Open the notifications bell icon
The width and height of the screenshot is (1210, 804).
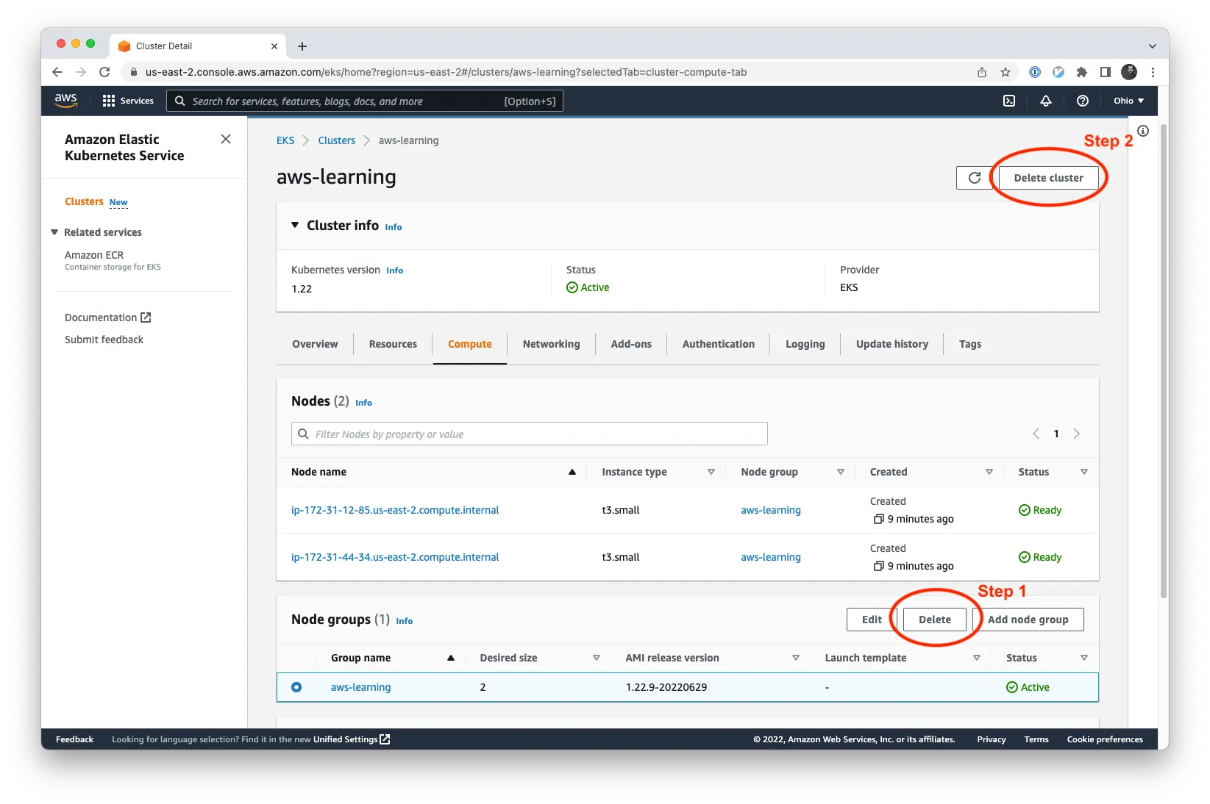click(1045, 101)
